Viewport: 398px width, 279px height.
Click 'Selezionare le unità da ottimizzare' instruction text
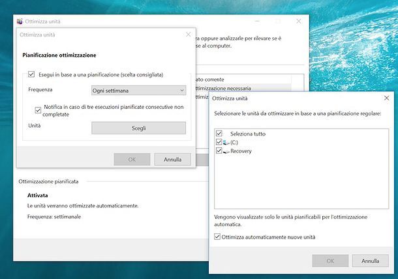point(298,113)
